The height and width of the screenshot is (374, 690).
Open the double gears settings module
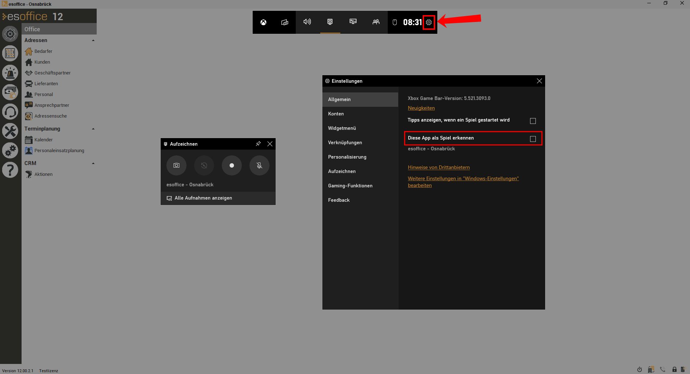tap(10, 151)
